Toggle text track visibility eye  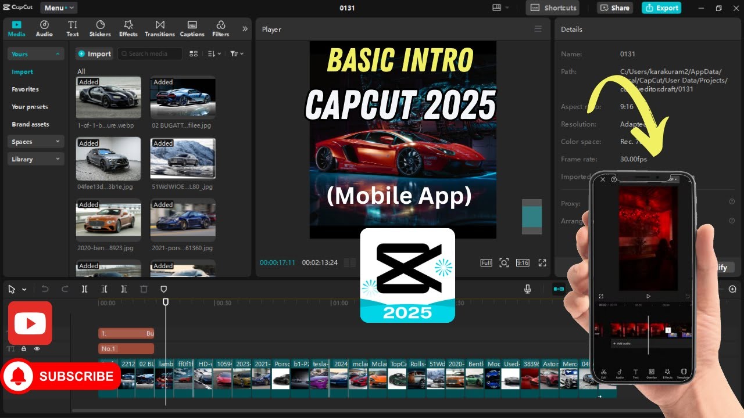37,349
